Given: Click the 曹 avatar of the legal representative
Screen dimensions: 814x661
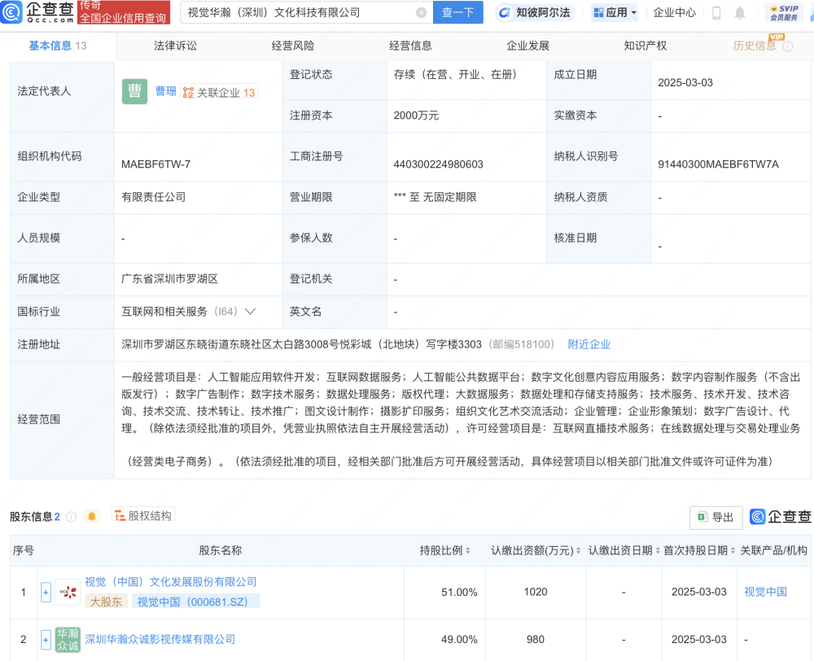Looking at the screenshot, I should (134, 91).
